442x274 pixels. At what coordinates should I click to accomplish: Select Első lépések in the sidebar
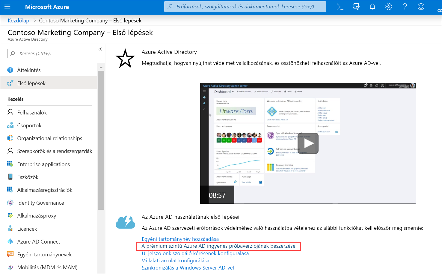(x=49, y=83)
